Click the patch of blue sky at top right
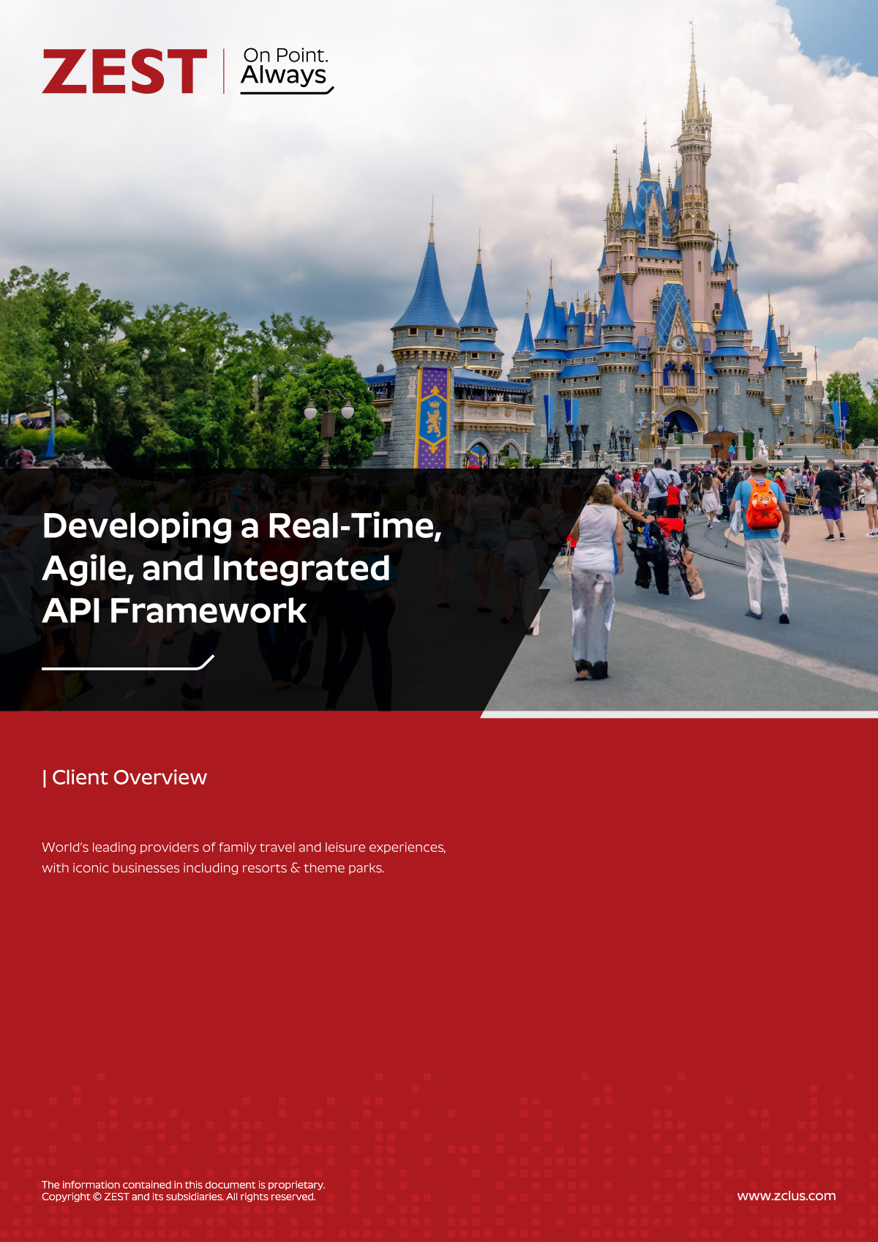 [x=841, y=29]
